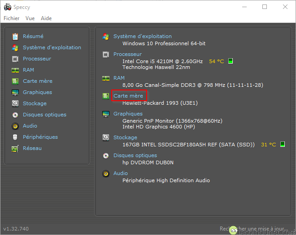Click the CPU chip icon beside sidebar Processeur
This screenshot has width=296, height=235.
point(15,59)
